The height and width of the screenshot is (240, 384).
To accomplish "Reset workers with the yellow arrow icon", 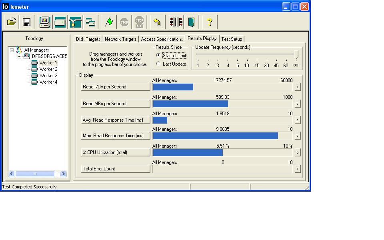I will click(x=158, y=22).
